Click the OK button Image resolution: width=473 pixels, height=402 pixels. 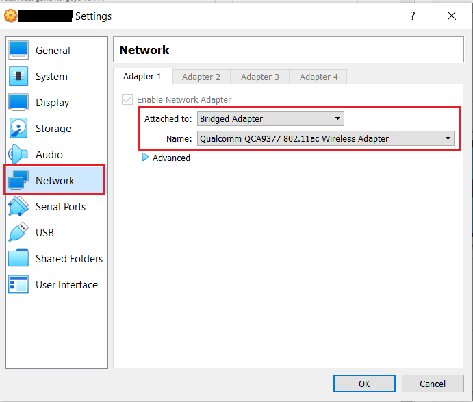[x=364, y=384]
